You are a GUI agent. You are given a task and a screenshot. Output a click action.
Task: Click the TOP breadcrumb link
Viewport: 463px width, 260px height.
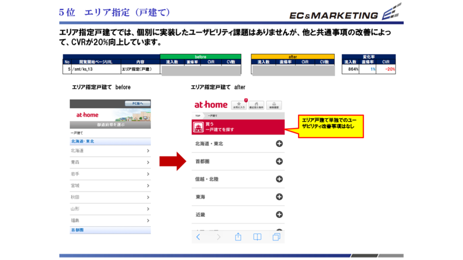click(197, 116)
